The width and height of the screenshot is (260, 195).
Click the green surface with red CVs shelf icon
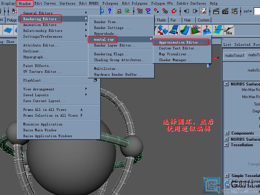pyautogui.click(x=196, y=30)
